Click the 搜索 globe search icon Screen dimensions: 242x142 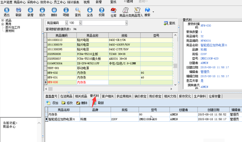[147, 12]
